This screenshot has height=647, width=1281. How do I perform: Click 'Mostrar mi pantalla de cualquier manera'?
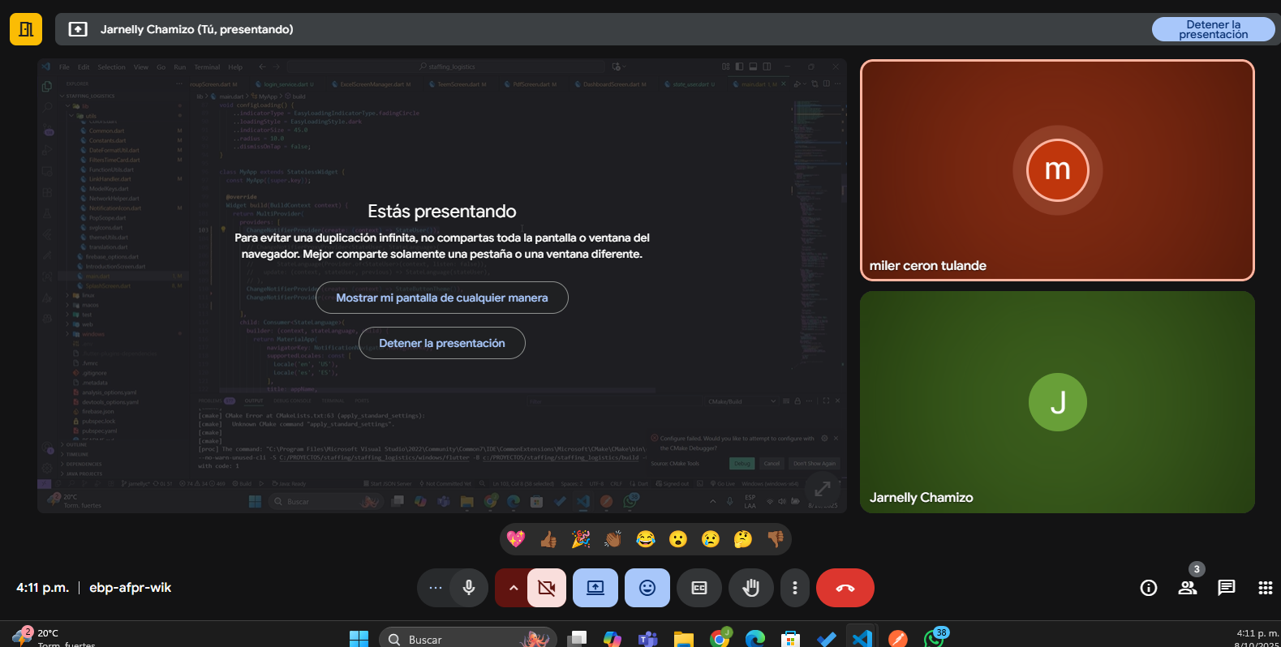click(442, 298)
